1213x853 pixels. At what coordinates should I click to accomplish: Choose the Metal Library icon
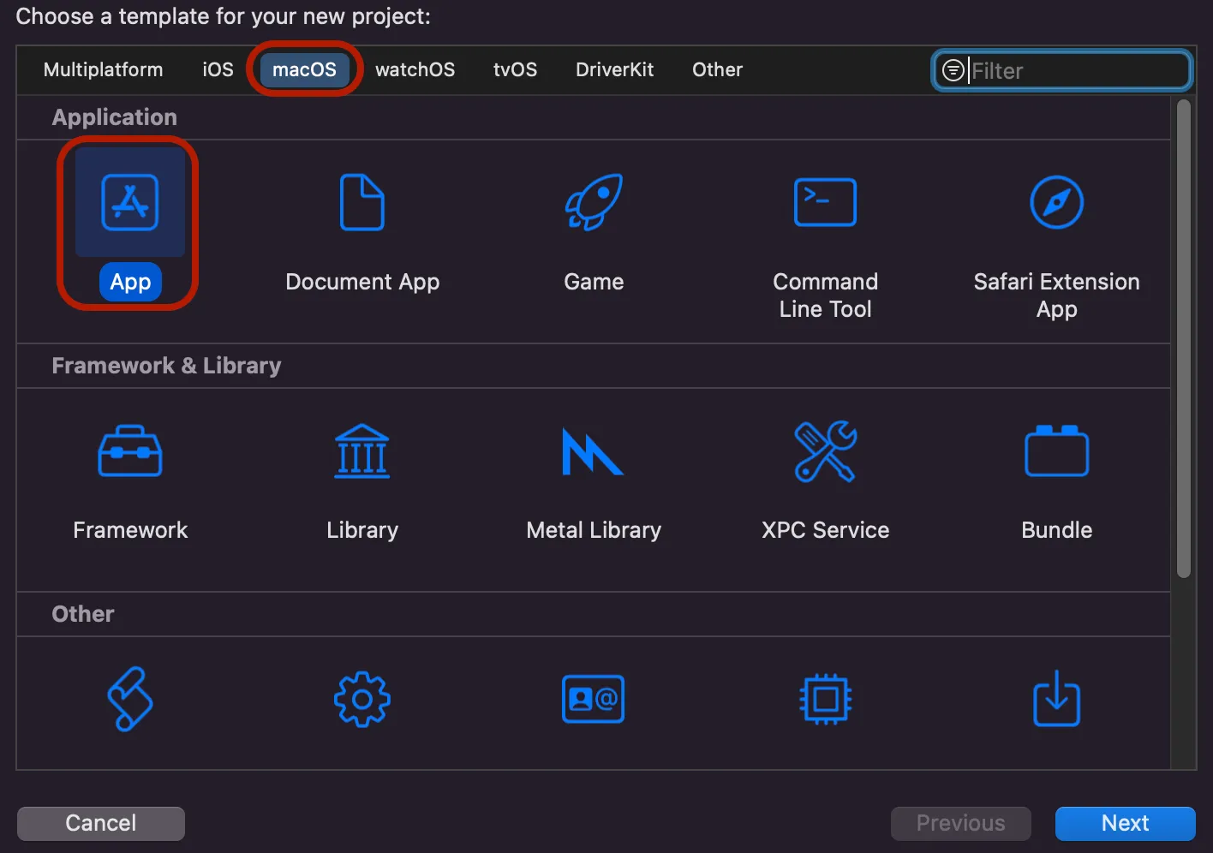[593, 451]
